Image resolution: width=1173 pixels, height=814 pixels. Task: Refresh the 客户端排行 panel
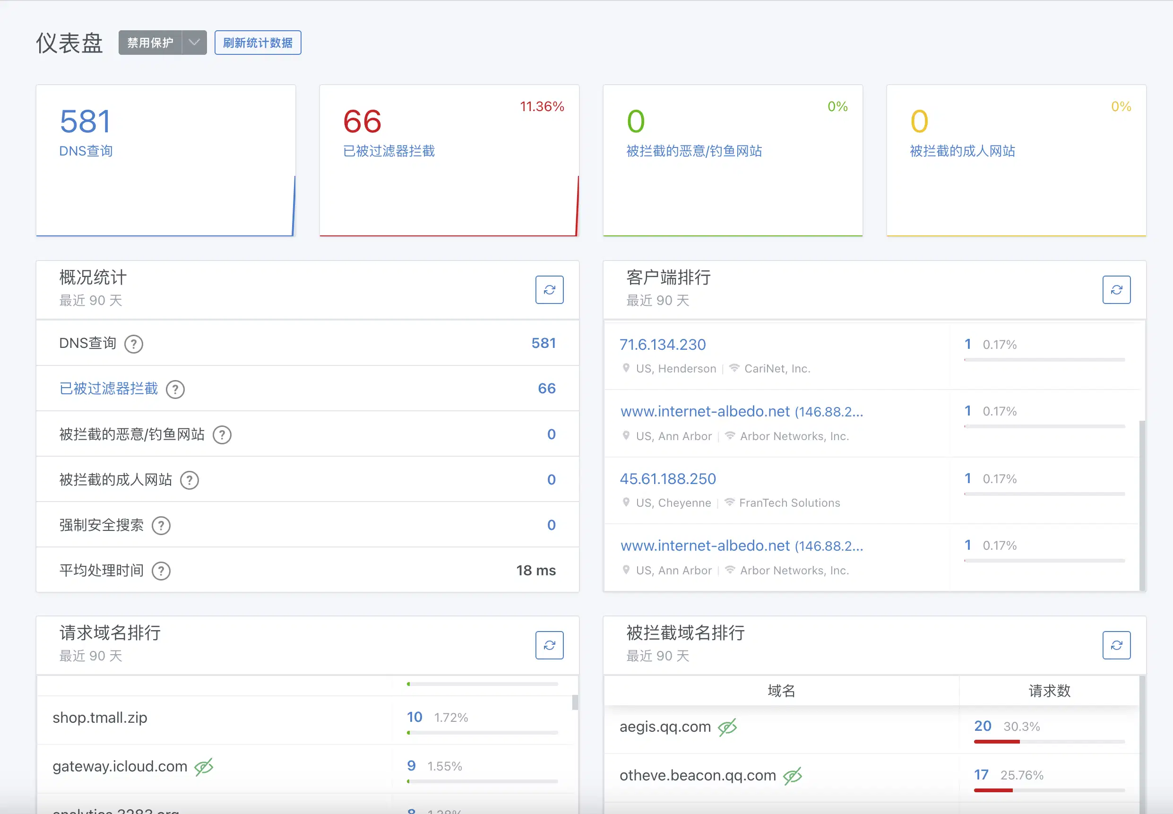point(1116,290)
